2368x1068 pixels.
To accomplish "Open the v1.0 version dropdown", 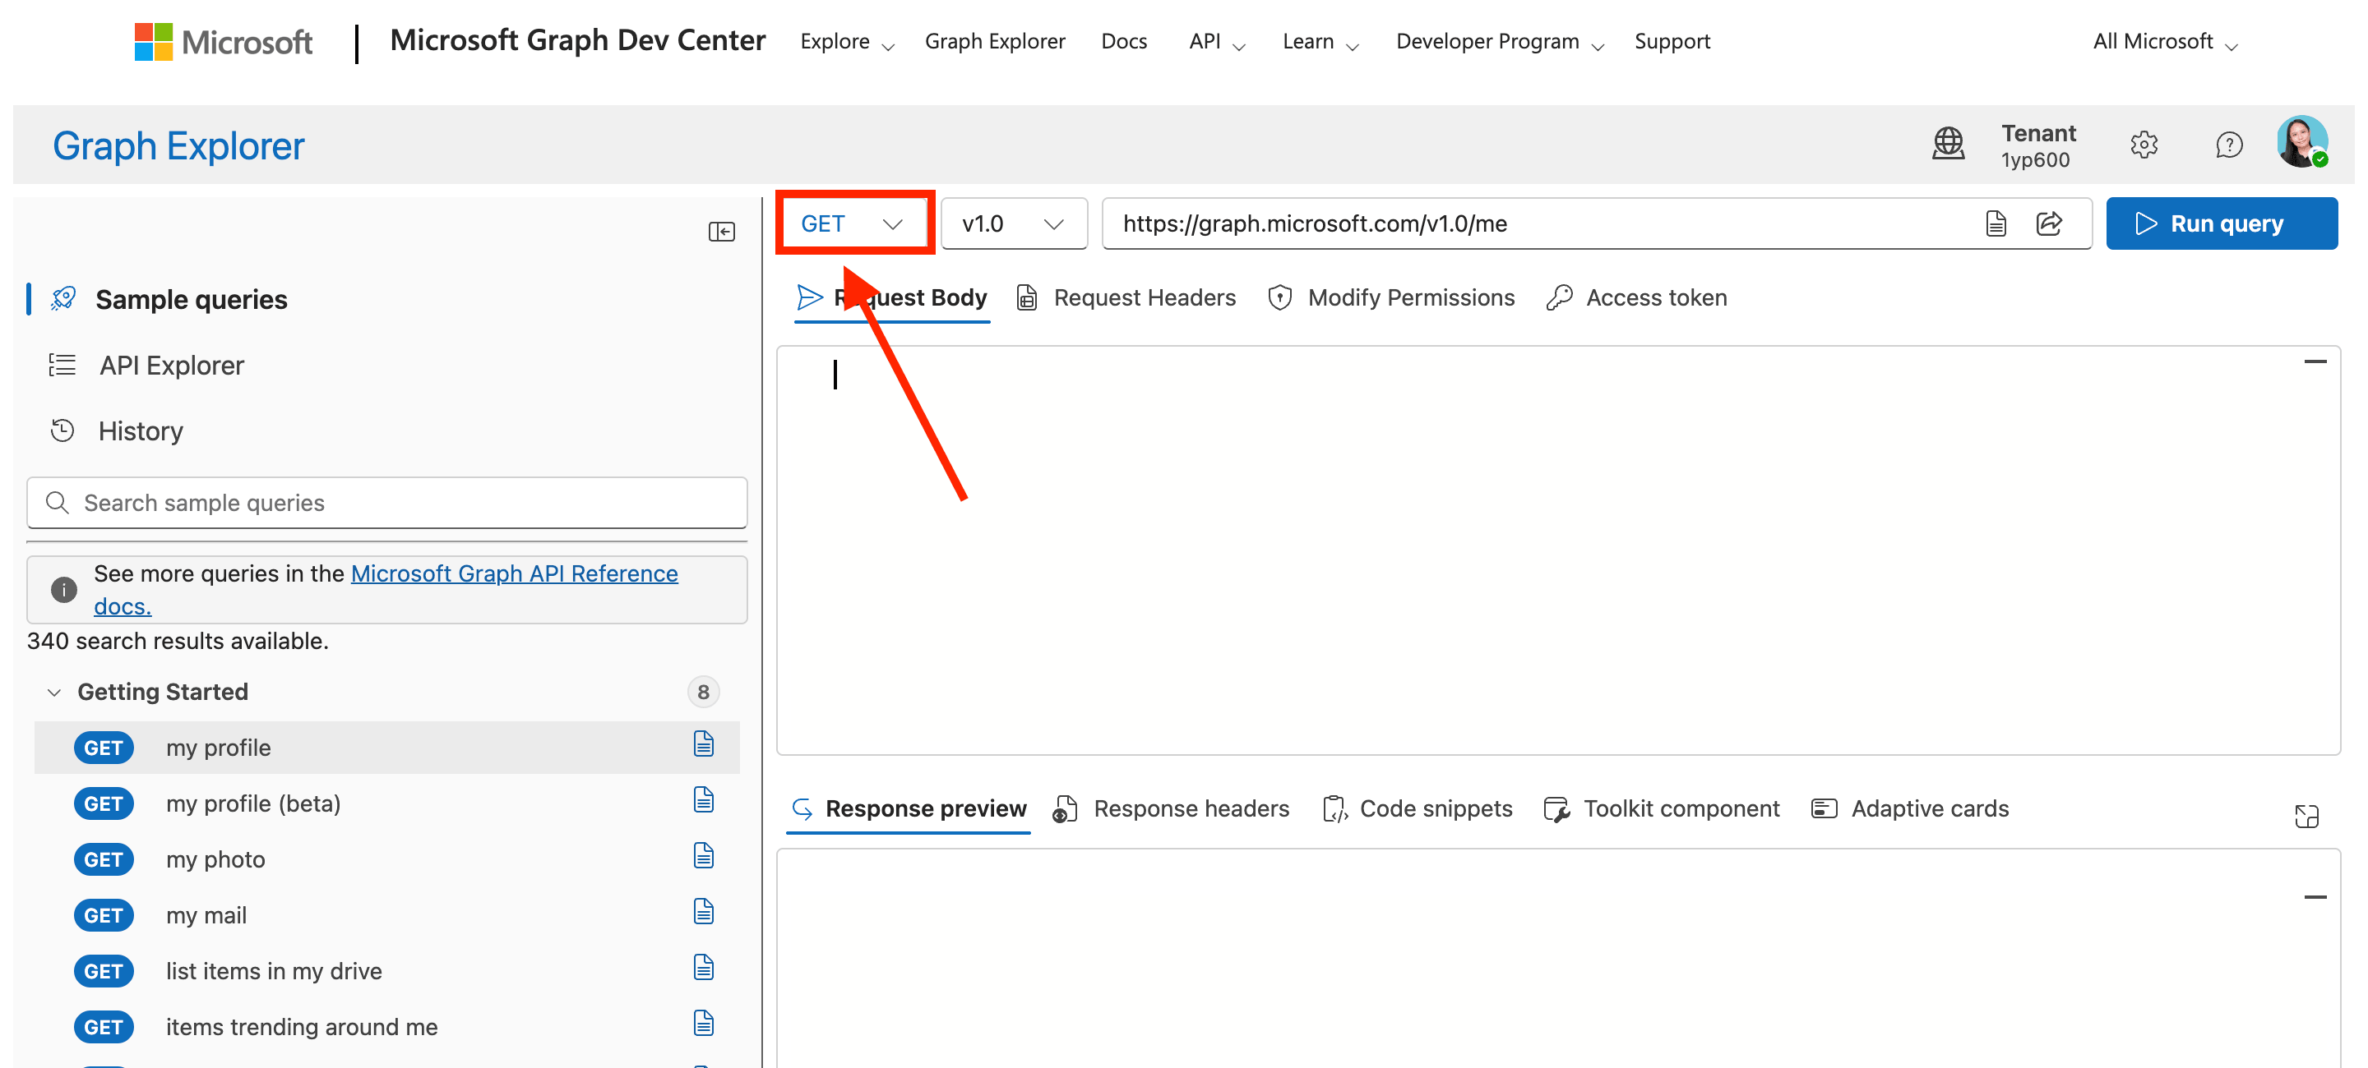I will tap(1013, 223).
